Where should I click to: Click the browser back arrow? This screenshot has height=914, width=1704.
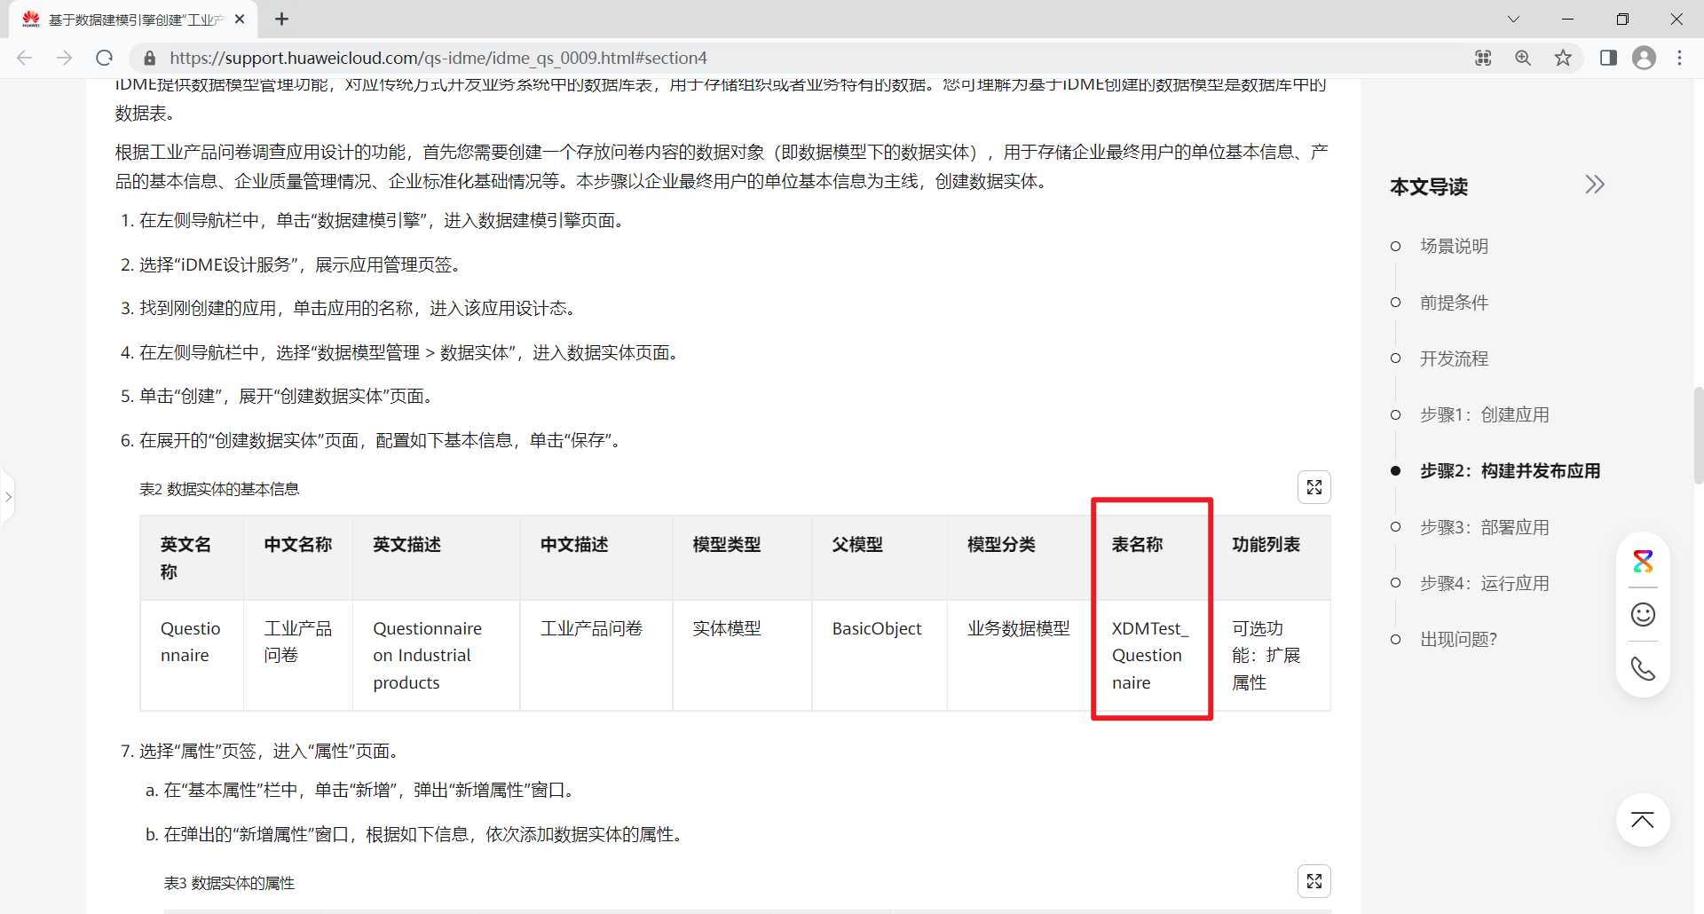(x=25, y=58)
